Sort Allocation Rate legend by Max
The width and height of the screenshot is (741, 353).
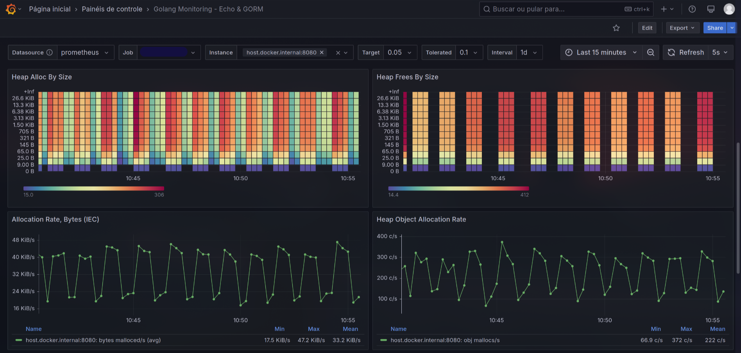tap(313, 329)
